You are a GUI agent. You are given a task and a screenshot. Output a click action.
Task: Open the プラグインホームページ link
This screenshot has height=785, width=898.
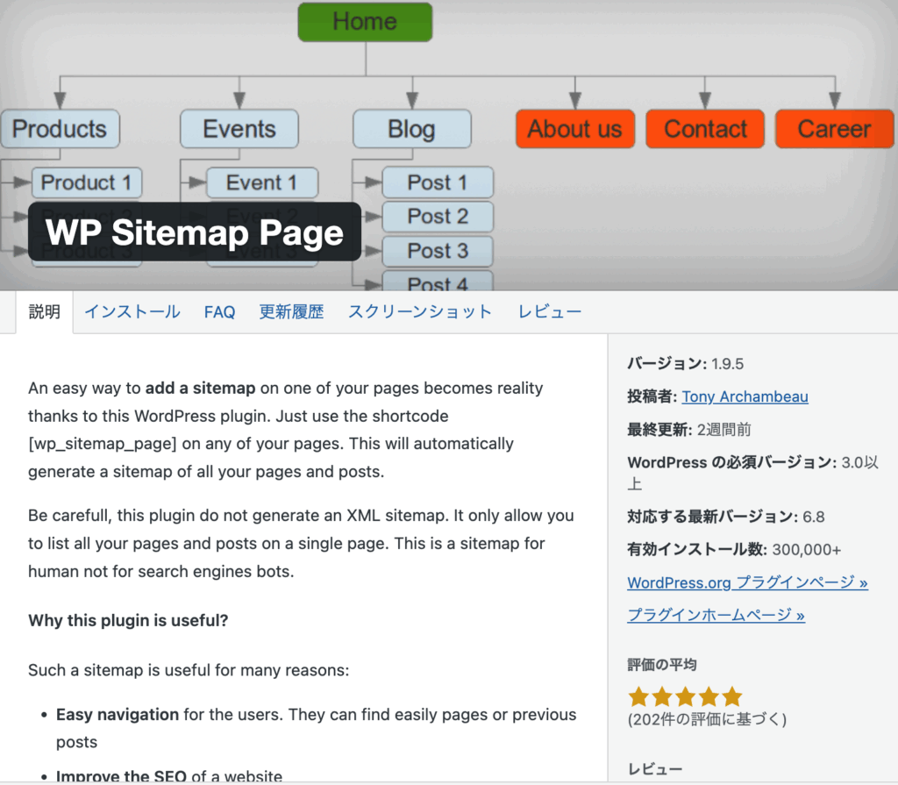pos(716,616)
